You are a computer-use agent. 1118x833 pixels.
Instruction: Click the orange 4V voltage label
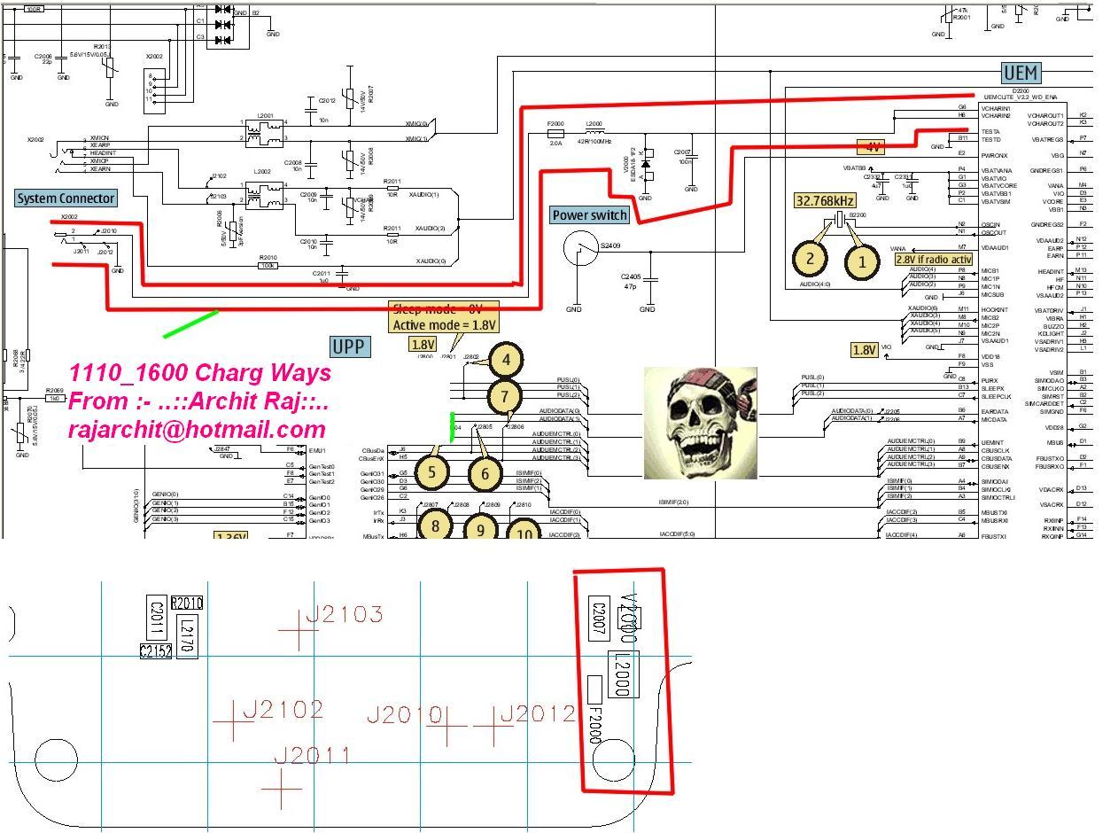(873, 147)
